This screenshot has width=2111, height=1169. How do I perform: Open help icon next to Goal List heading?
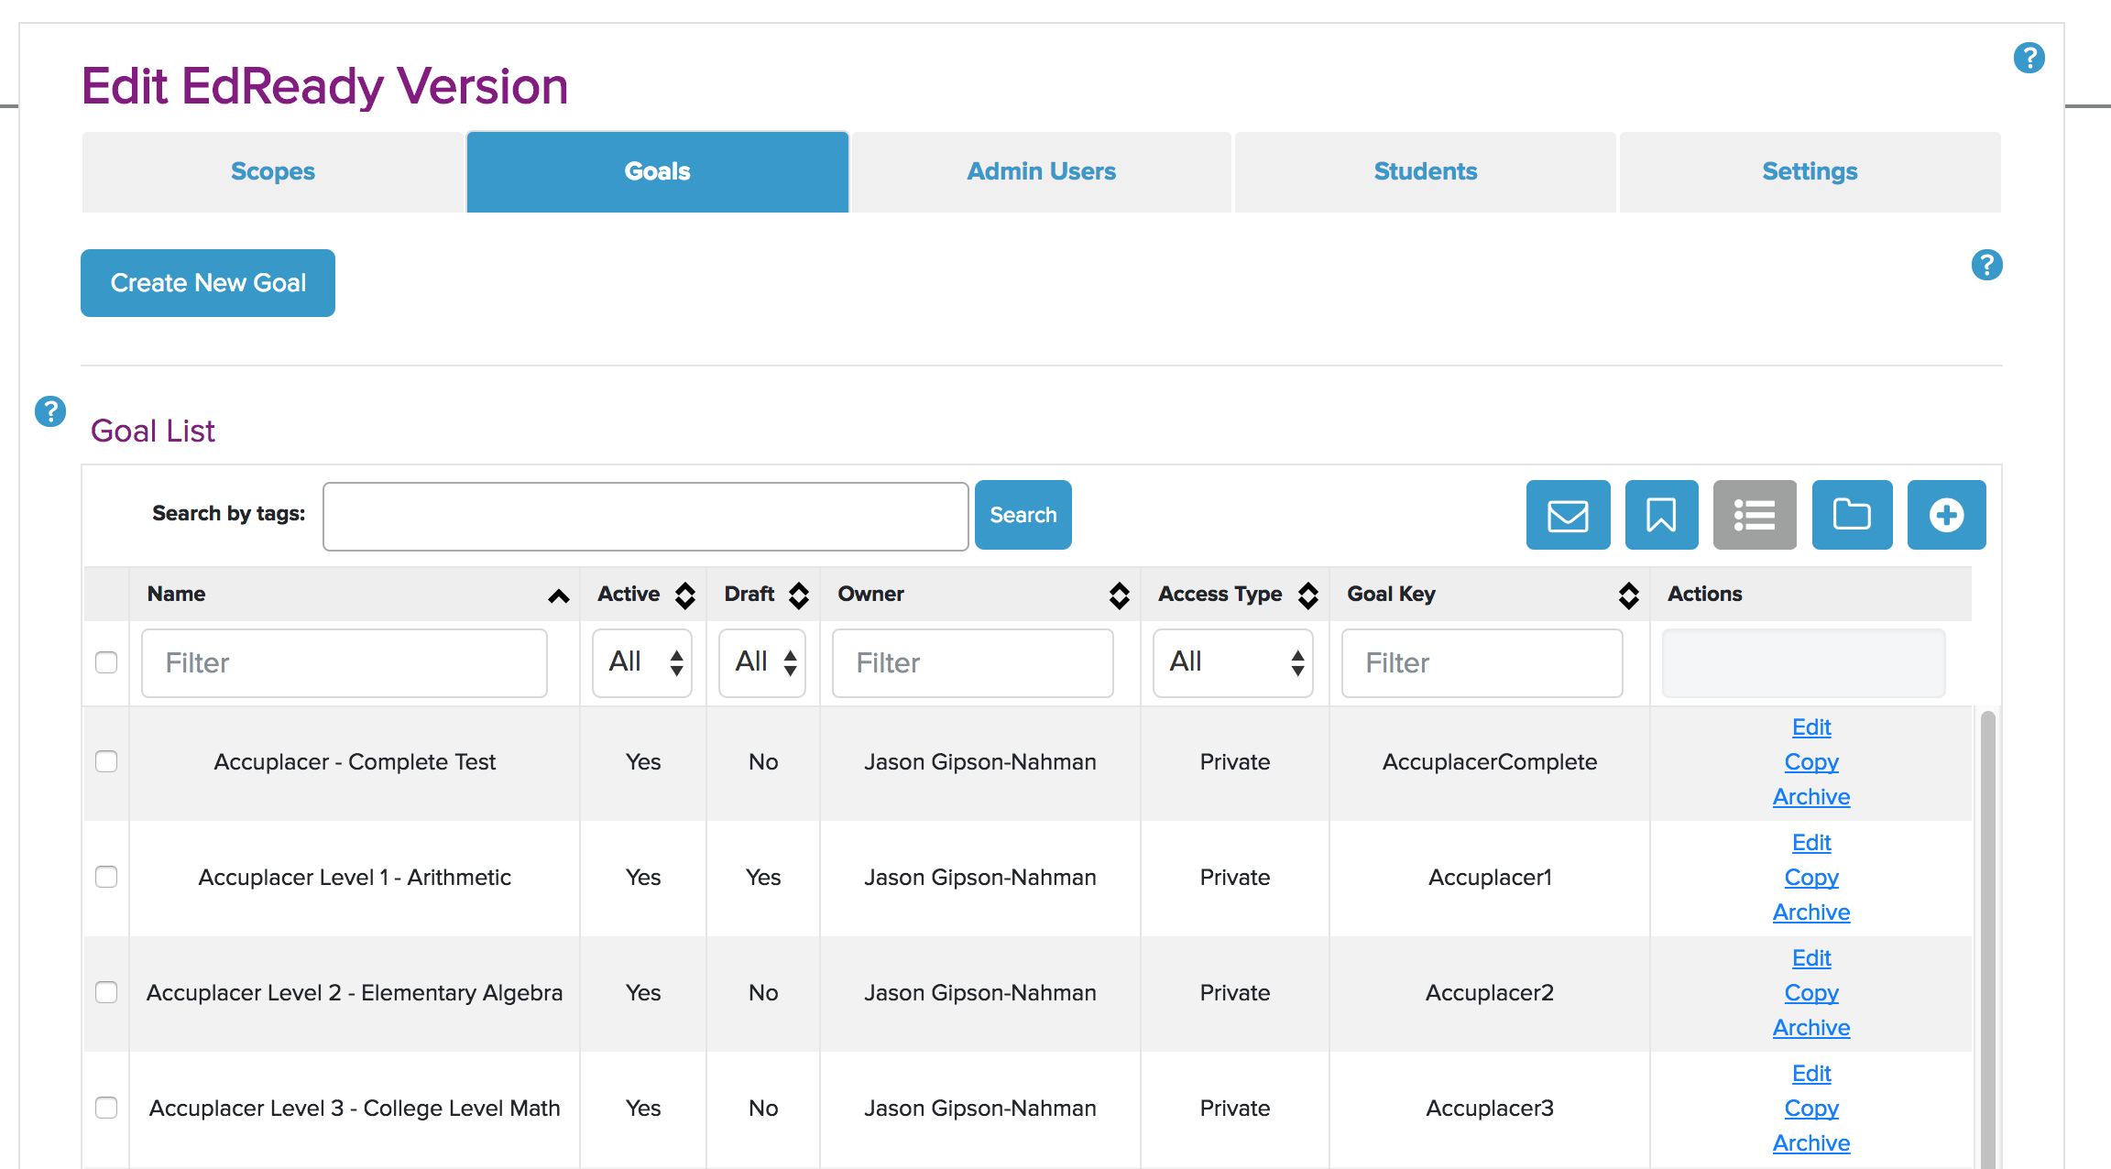[x=50, y=411]
